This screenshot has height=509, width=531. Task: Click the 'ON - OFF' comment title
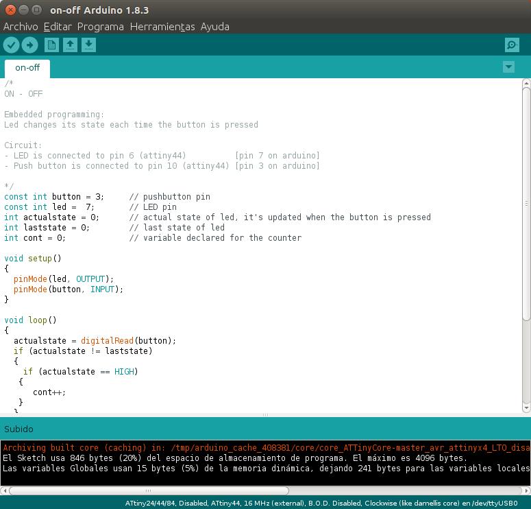point(23,93)
